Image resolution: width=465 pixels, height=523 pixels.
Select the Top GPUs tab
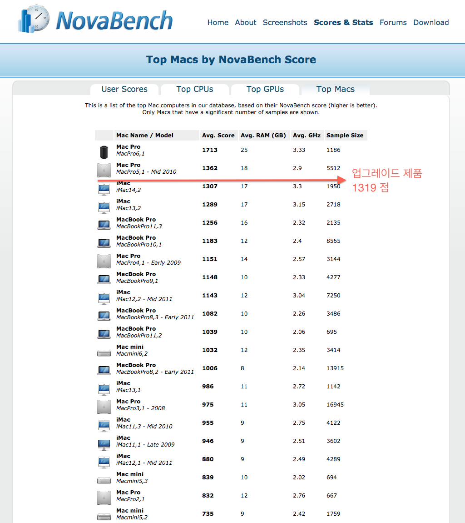265,89
